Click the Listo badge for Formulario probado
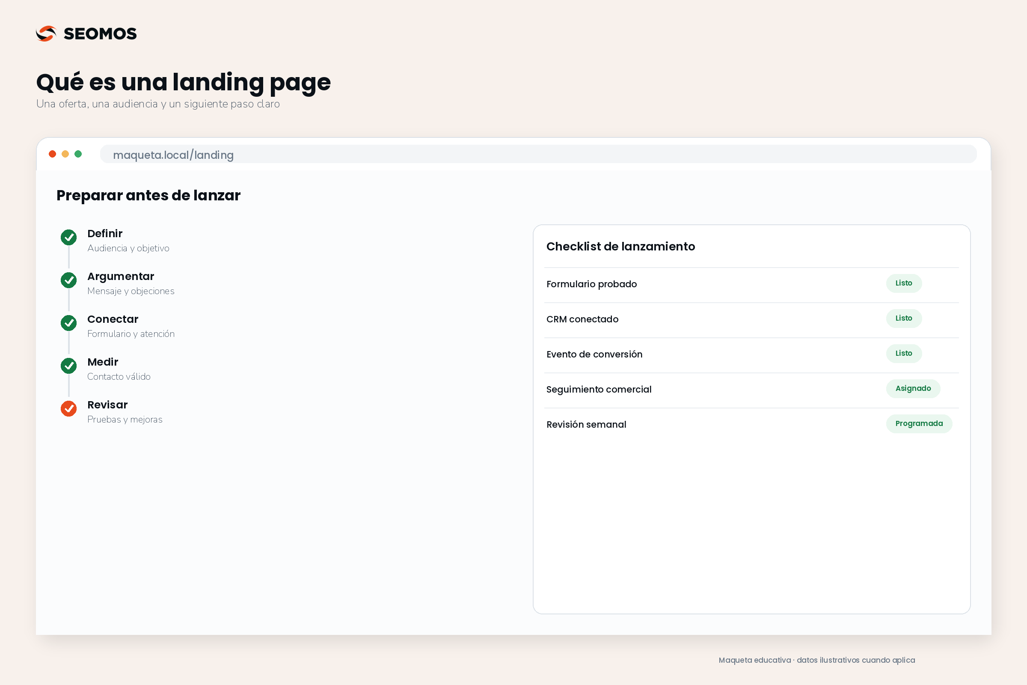This screenshot has width=1027, height=685. coord(904,283)
